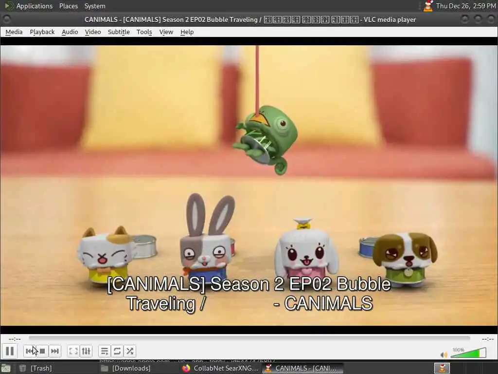Open the window menu icon in the VLC title bar
This screenshot has height=374, width=498.
coord(6,19)
